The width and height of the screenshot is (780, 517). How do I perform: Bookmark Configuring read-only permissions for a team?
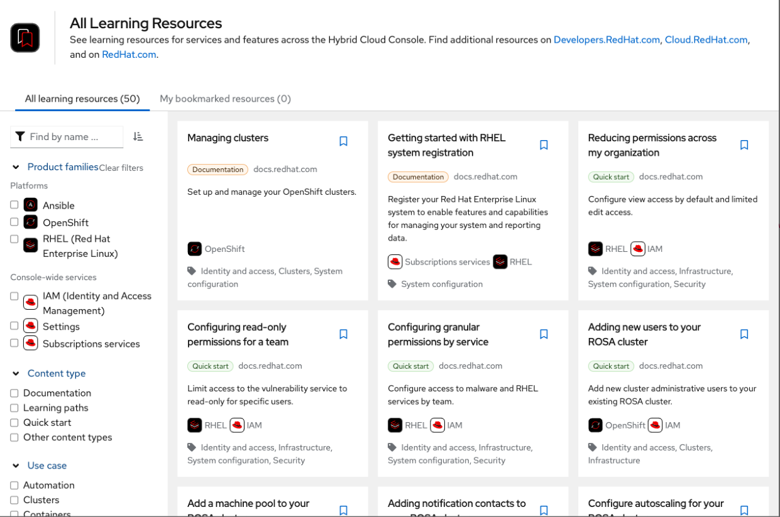(343, 334)
